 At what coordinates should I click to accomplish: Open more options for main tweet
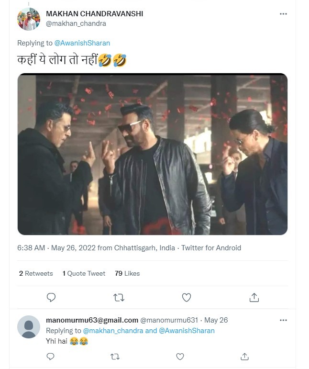coord(283,14)
